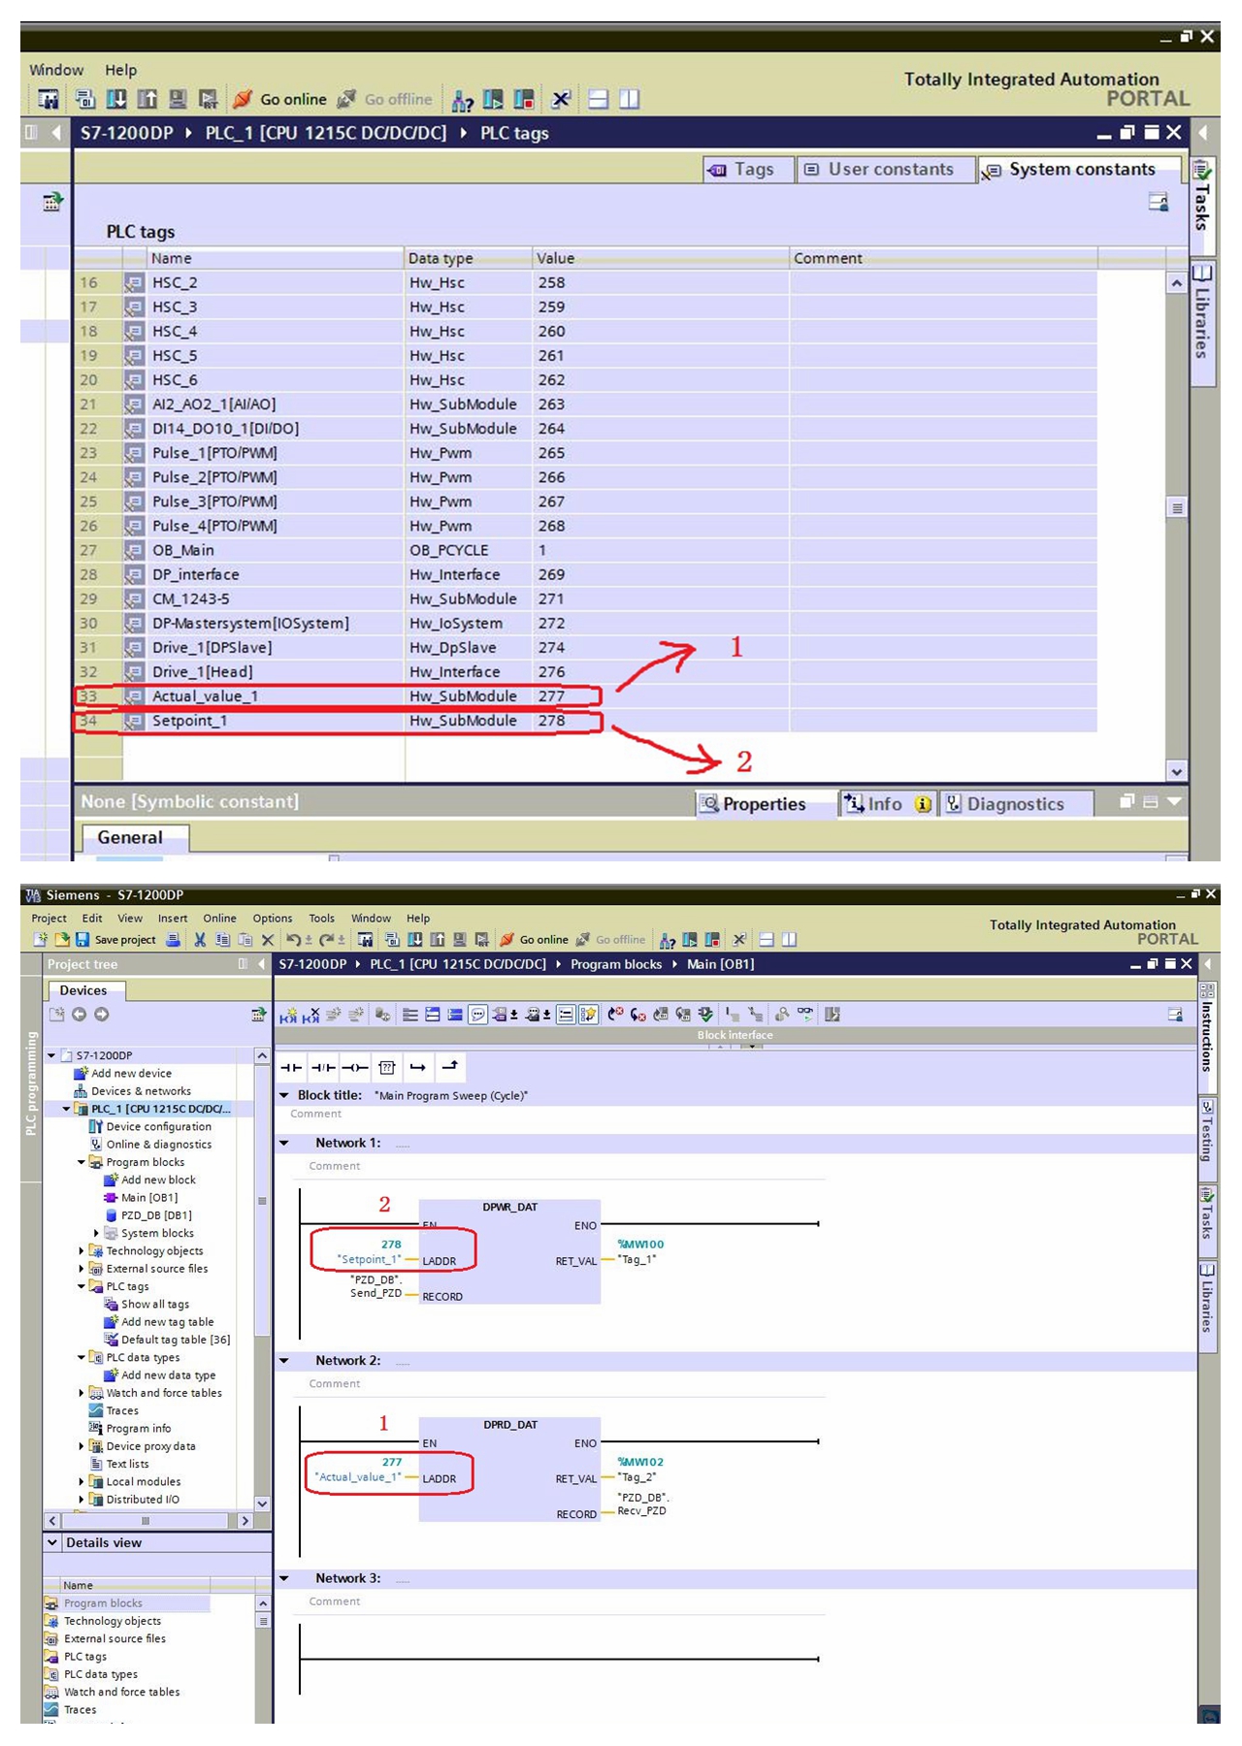Click Stop CPU icon in PLC tags window
This screenshot has height=1746, width=1242.
pos(524,99)
